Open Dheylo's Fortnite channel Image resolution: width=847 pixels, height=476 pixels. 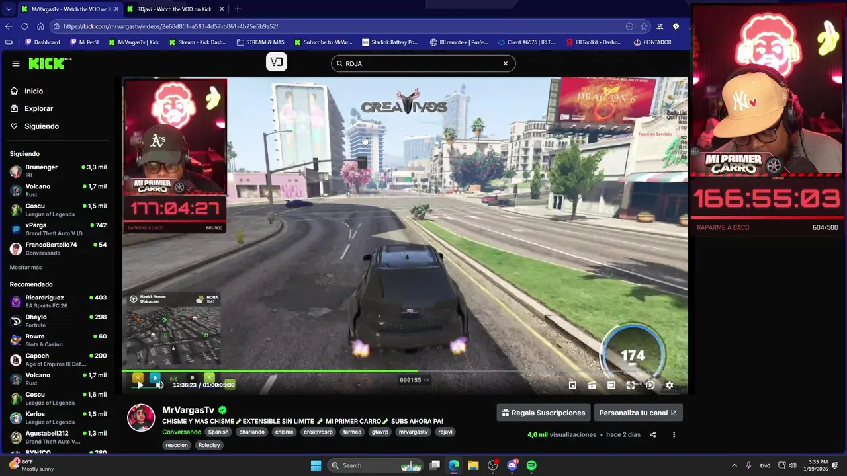pyautogui.click(x=58, y=321)
